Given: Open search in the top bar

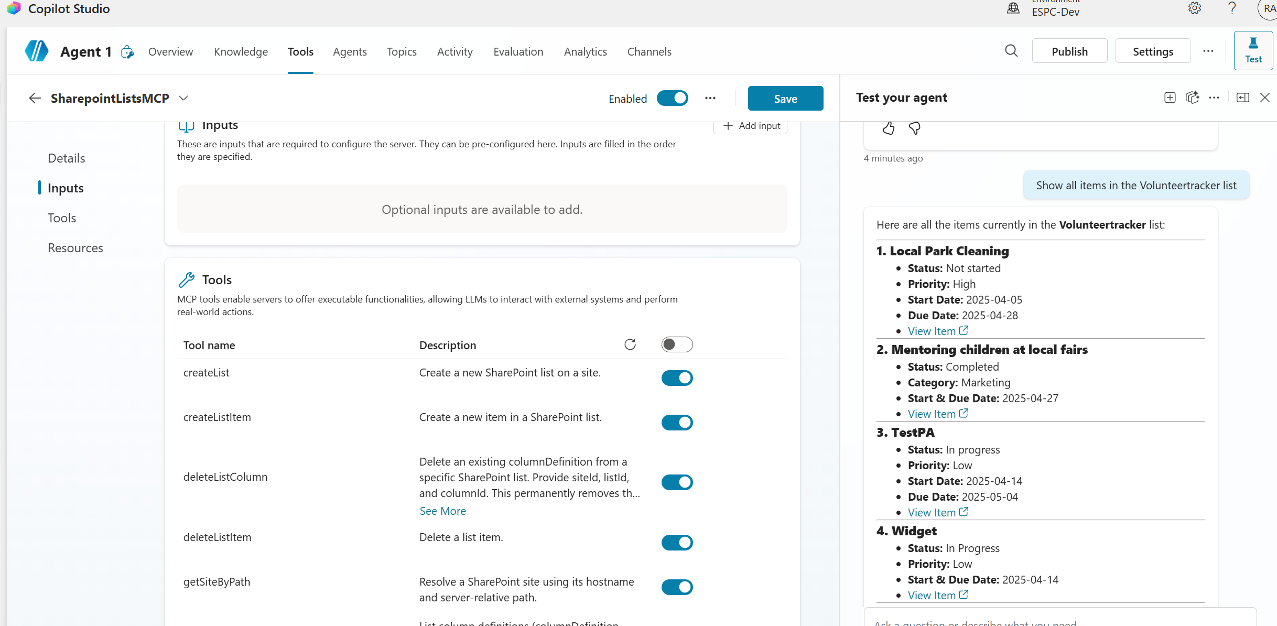Looking at the screenshot, I should pyautogui.click(x=1011, y=51).
